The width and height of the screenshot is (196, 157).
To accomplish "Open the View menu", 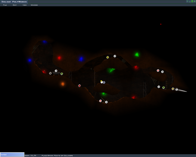I will coord(25,5).
